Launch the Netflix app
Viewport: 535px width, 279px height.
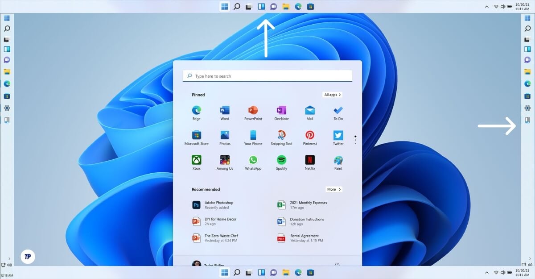tap(310, 162)
